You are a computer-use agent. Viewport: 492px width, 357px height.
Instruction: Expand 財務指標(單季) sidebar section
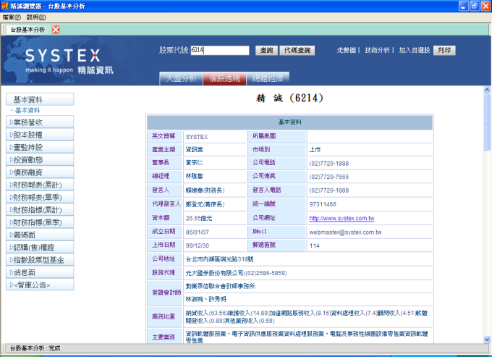point(40,222)
